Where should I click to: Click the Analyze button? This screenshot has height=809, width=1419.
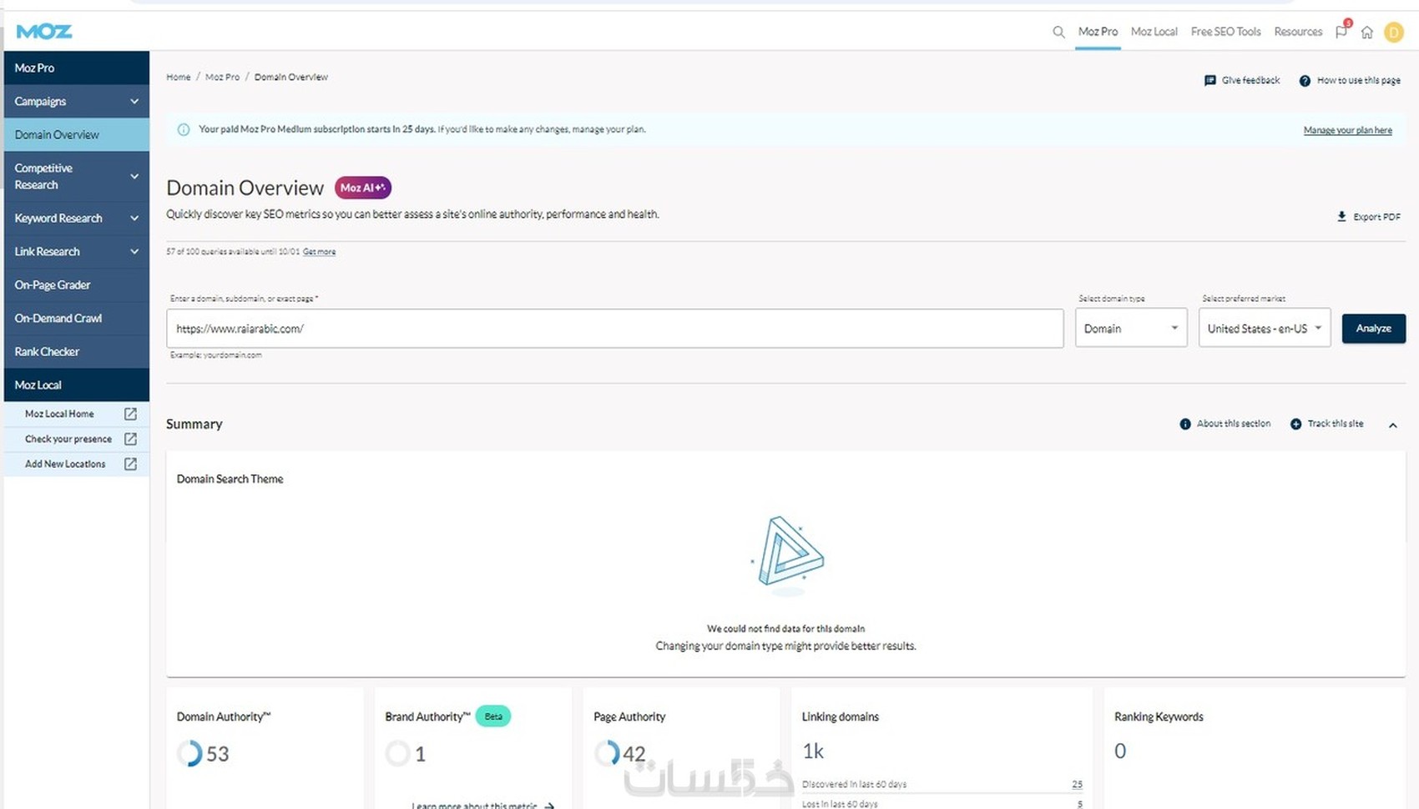coord(1373,329)
